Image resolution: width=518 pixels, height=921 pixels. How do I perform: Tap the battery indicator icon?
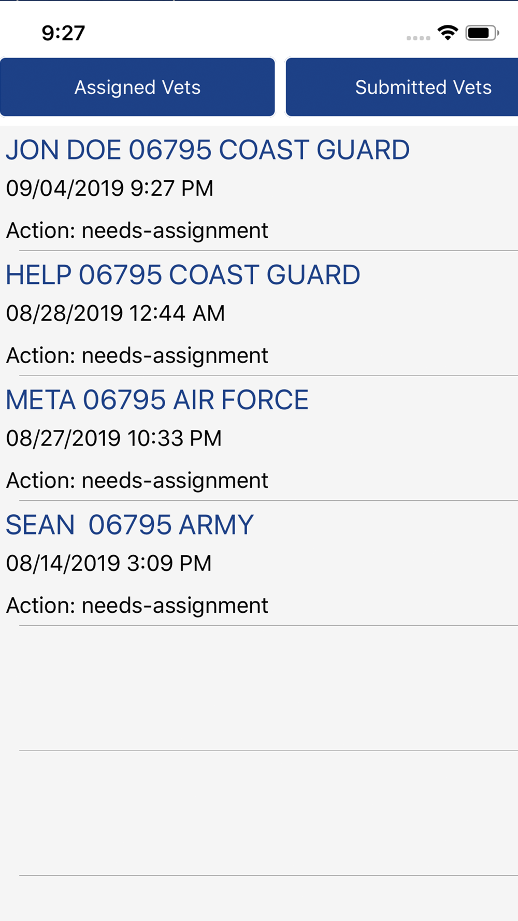481,33
